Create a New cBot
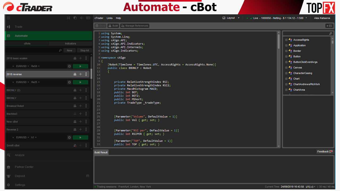 click(70, 50)
